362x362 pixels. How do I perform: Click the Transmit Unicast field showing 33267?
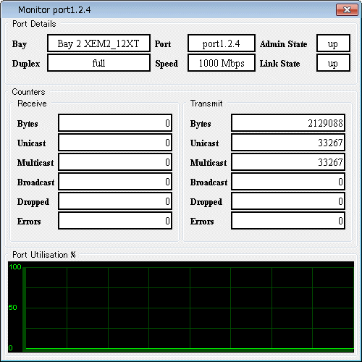click(x=288, y=143)
